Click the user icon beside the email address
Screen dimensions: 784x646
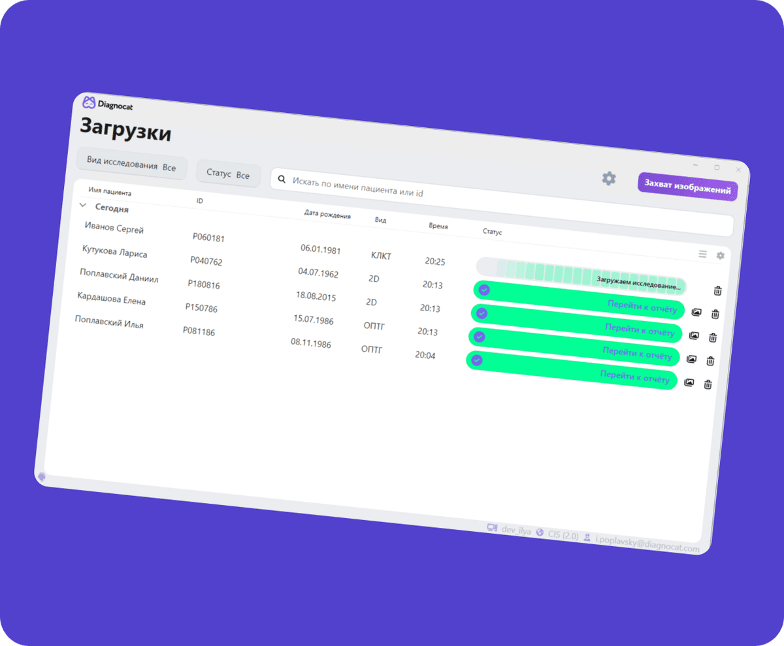pos(588,538)
